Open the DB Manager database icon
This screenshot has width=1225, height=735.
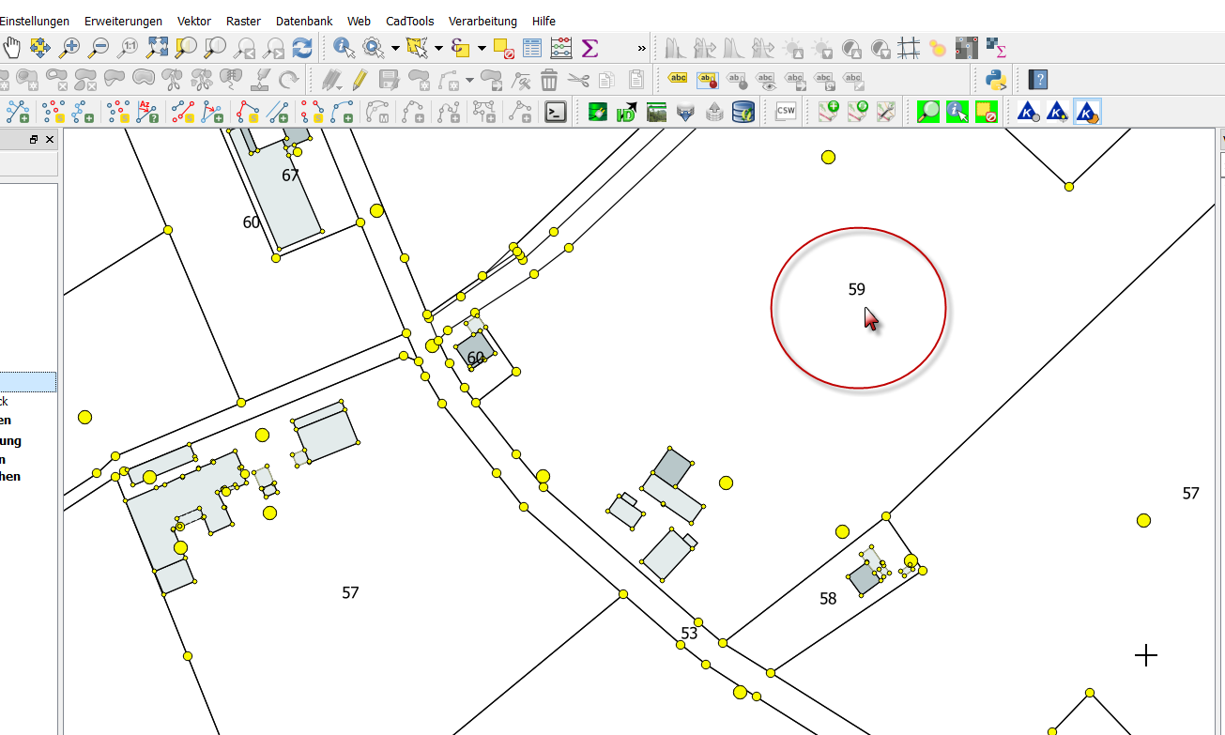coord(743,113)
